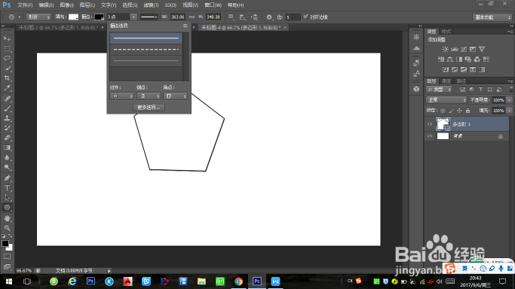
Task: Select the Zoom tool
Action: pos(7,228)
